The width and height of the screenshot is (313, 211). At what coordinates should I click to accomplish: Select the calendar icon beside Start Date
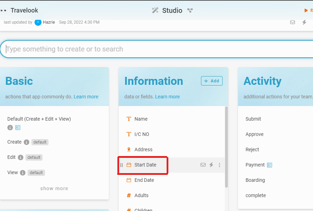coord(128,165)
